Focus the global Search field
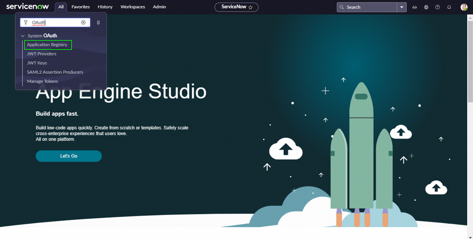Image resolution: width=473 pixels, height=239 pixels. (367, 7)
